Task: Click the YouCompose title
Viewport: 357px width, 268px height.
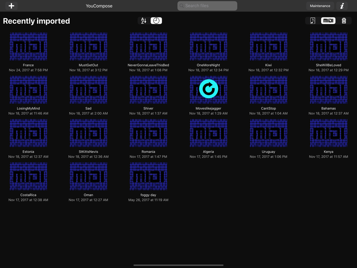Action: [99, 6]
